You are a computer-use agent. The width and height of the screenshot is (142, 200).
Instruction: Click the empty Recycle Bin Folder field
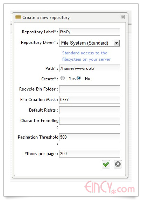[90, 89]
